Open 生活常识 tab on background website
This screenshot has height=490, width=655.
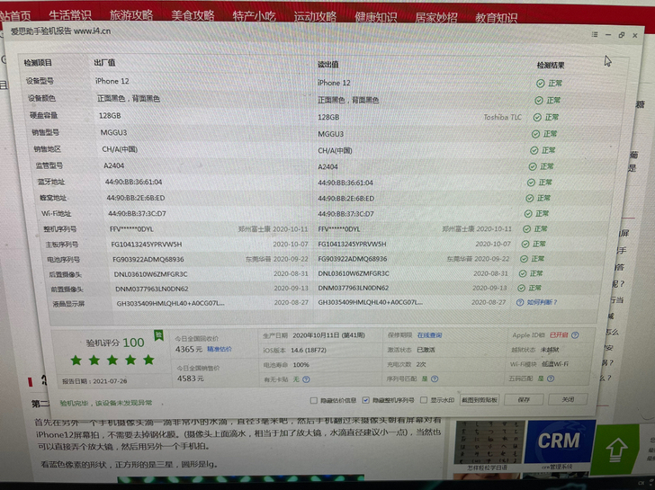(70, 15)
